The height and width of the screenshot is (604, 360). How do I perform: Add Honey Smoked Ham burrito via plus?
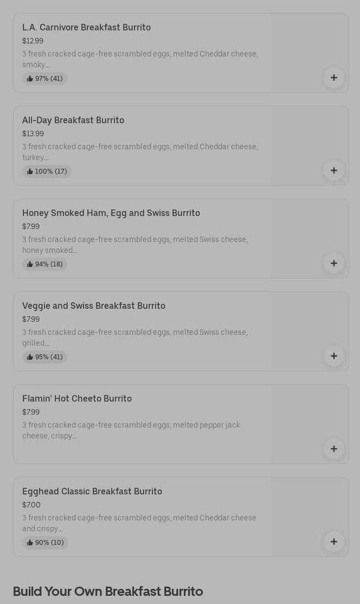333,263
